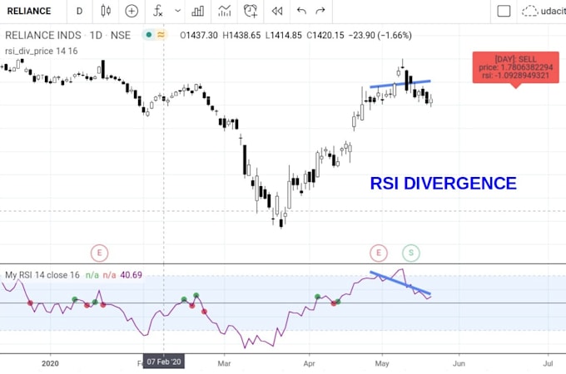Click the low price L1414.85 value
This screenshot has width=566, height=374.
point(283,35)
